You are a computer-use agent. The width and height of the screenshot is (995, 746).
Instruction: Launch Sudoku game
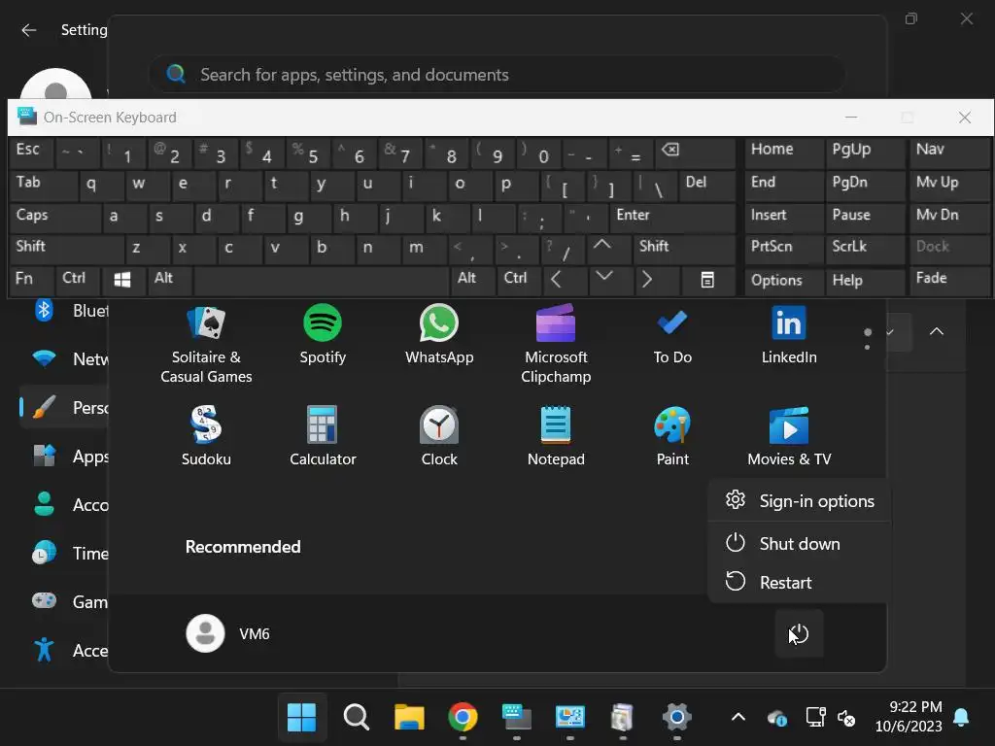point(206,436)
